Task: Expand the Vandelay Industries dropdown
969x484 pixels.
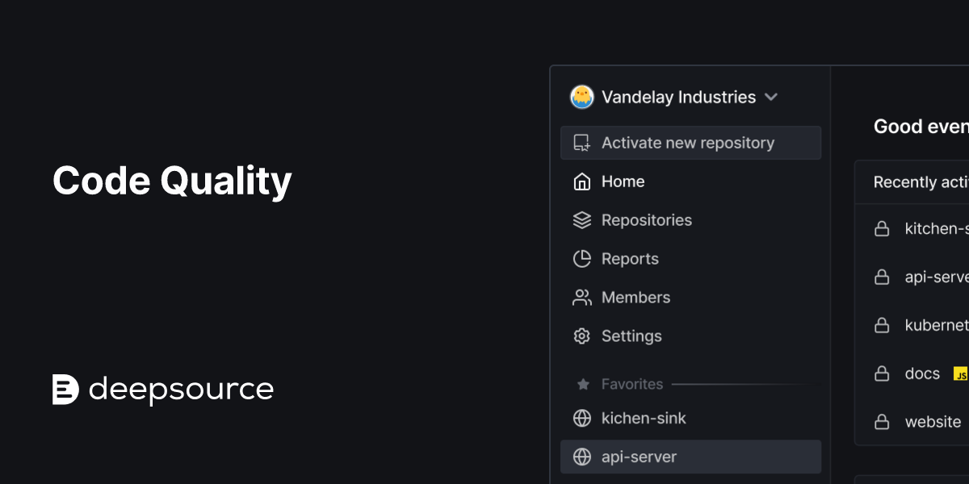Action: coord(771,97)
